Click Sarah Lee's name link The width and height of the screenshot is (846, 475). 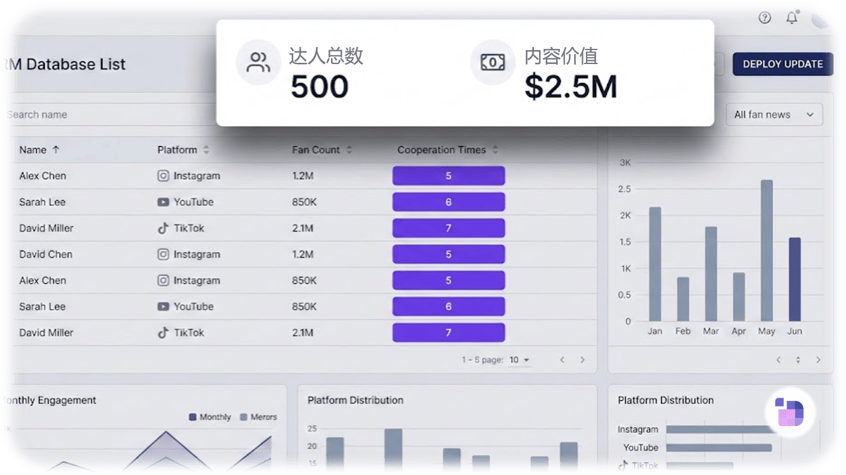coord(42,202)
